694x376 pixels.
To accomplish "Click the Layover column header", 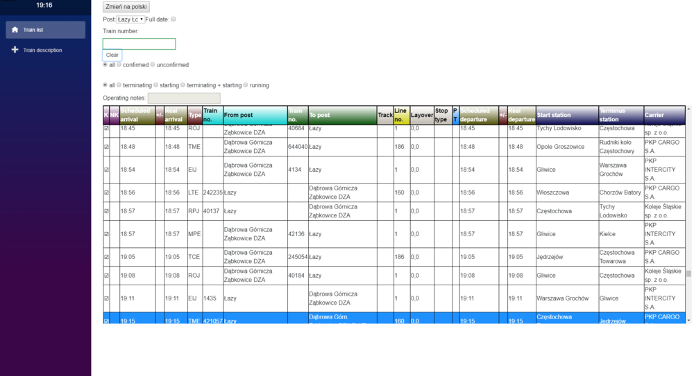I will 422,115.
